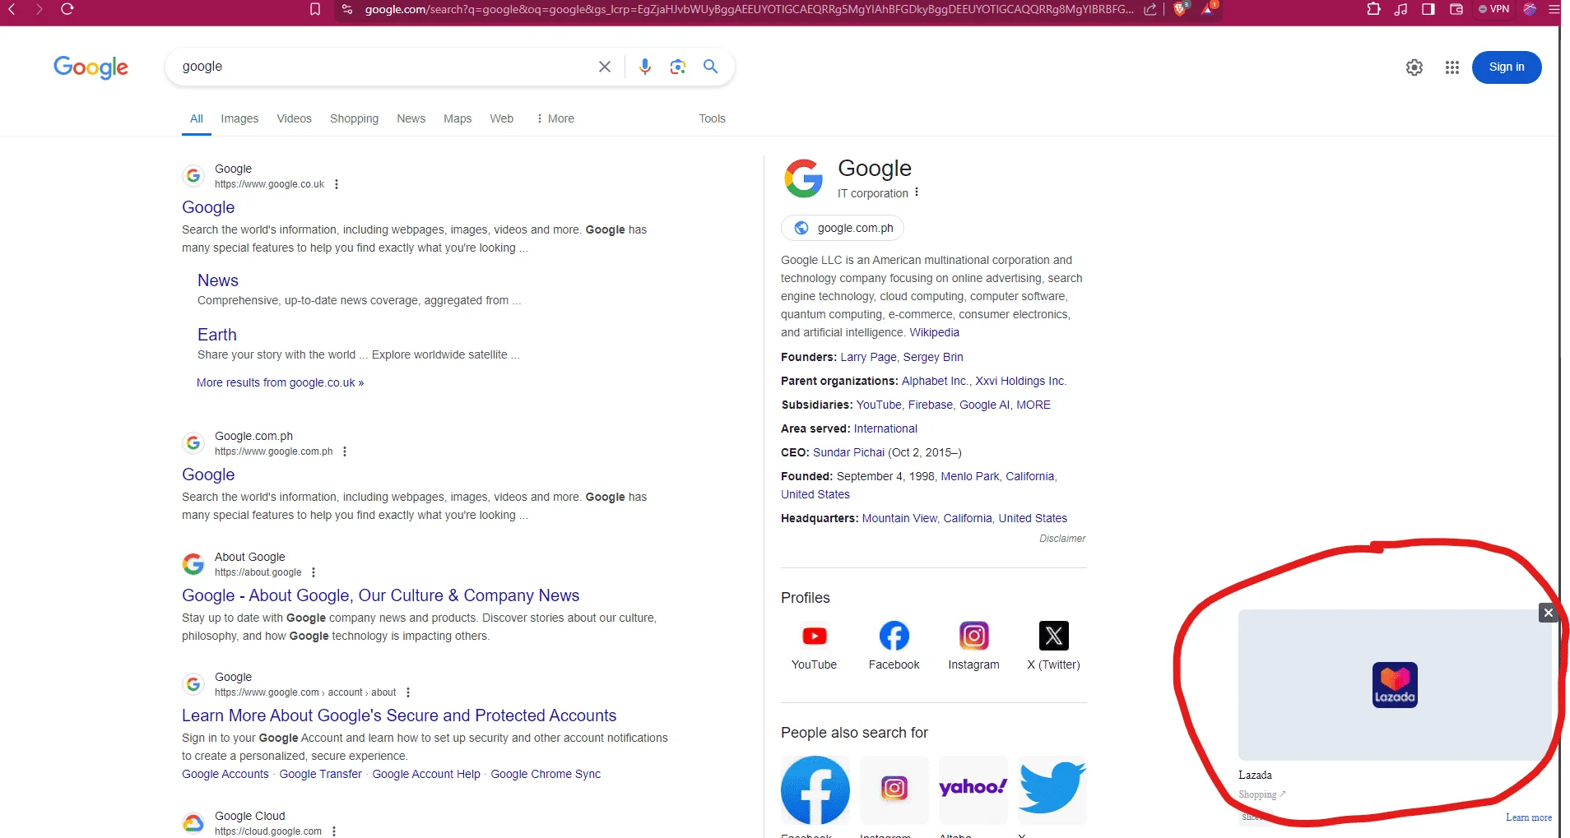Image resolution: width=1570 pixels, height=838 pixels.
Task: Open the Firebase subsidiary link
Action: point(931,405)
